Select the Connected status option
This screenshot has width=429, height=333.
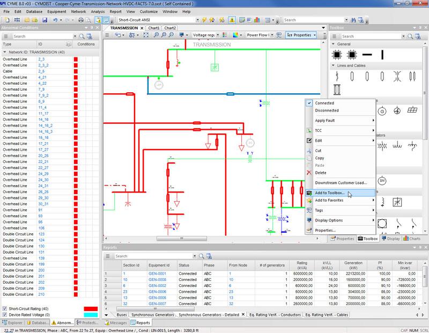click(324, 103)
